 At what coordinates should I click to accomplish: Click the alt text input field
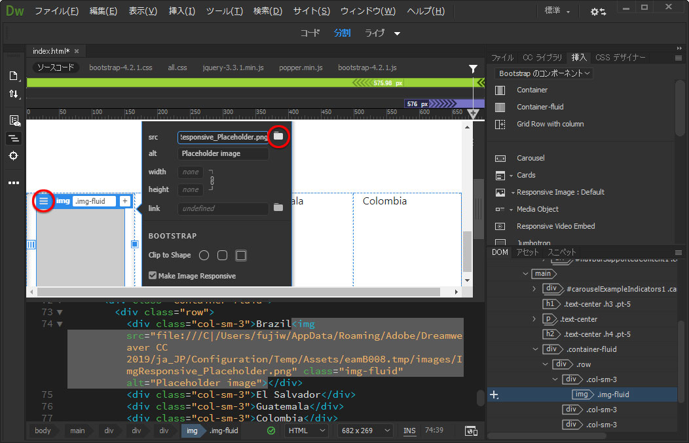[x=223, y=153]
